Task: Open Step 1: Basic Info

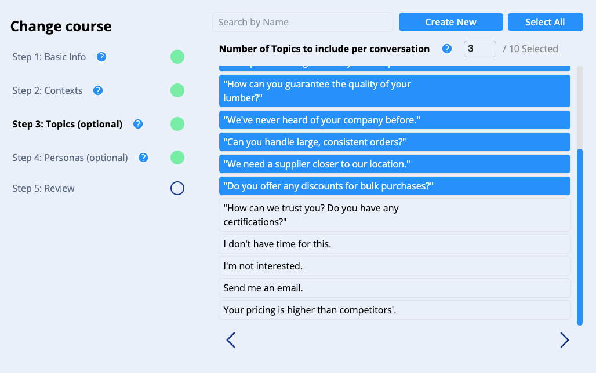Action: pyautogui.click(x=49, y=57)
